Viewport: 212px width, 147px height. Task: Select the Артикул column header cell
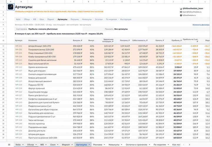coord(21,40)
